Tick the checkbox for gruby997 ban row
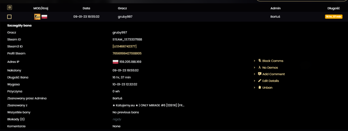Viewport: 348px width, 131px height. click(9, 17)
